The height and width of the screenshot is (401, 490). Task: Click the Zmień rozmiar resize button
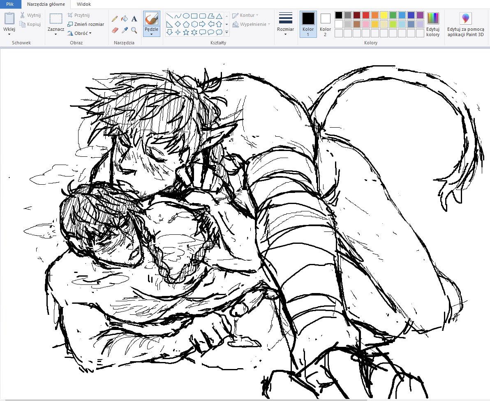(x=86, y=24)
